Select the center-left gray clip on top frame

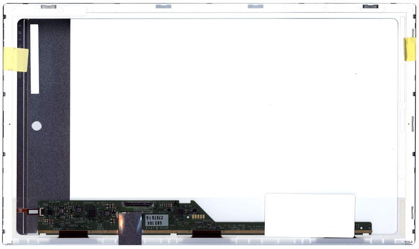(163, 6)
